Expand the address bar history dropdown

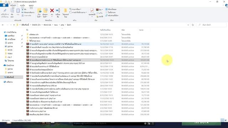click(188, 25)
